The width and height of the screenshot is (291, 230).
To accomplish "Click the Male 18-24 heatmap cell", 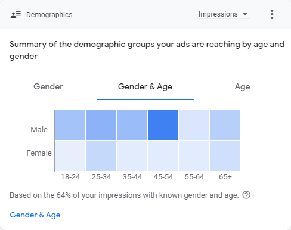I will 70,125.
